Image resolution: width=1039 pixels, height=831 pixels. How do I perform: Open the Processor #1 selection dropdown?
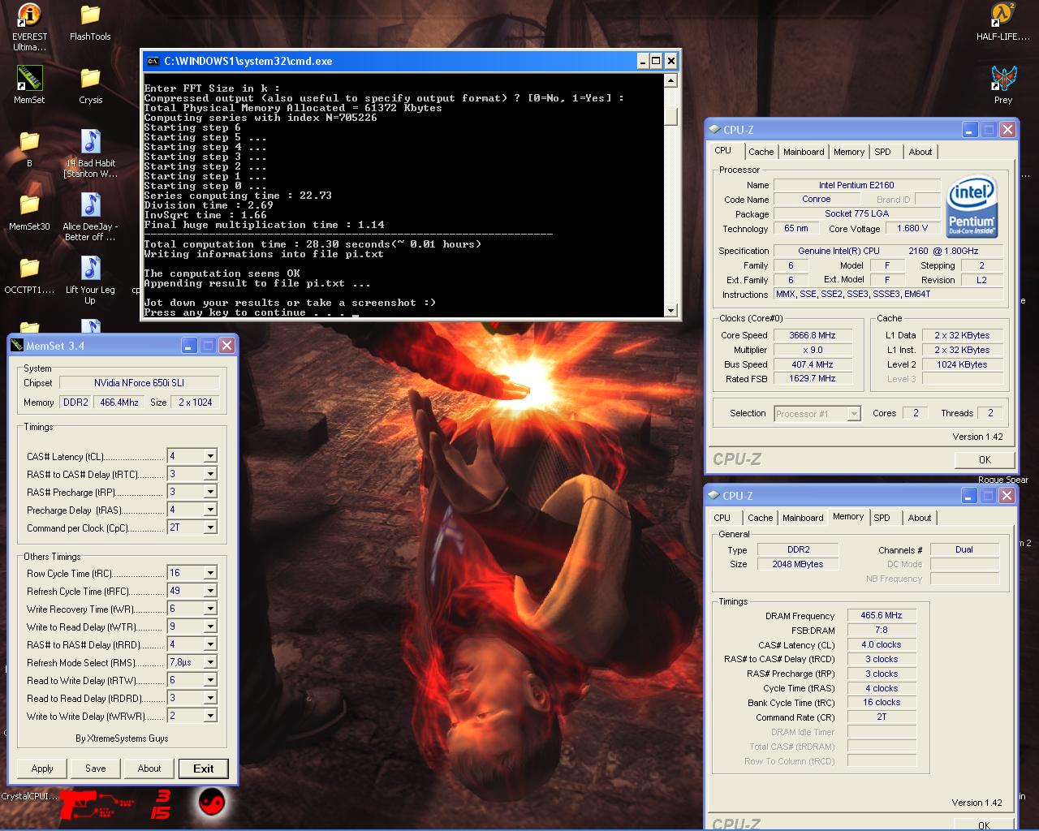tap(853, 414)
